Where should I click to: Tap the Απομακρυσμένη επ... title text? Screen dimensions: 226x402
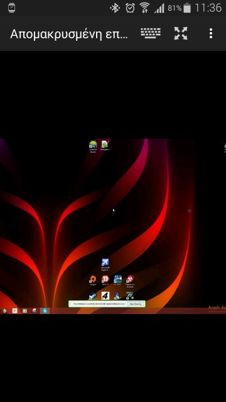coord(69,33)
